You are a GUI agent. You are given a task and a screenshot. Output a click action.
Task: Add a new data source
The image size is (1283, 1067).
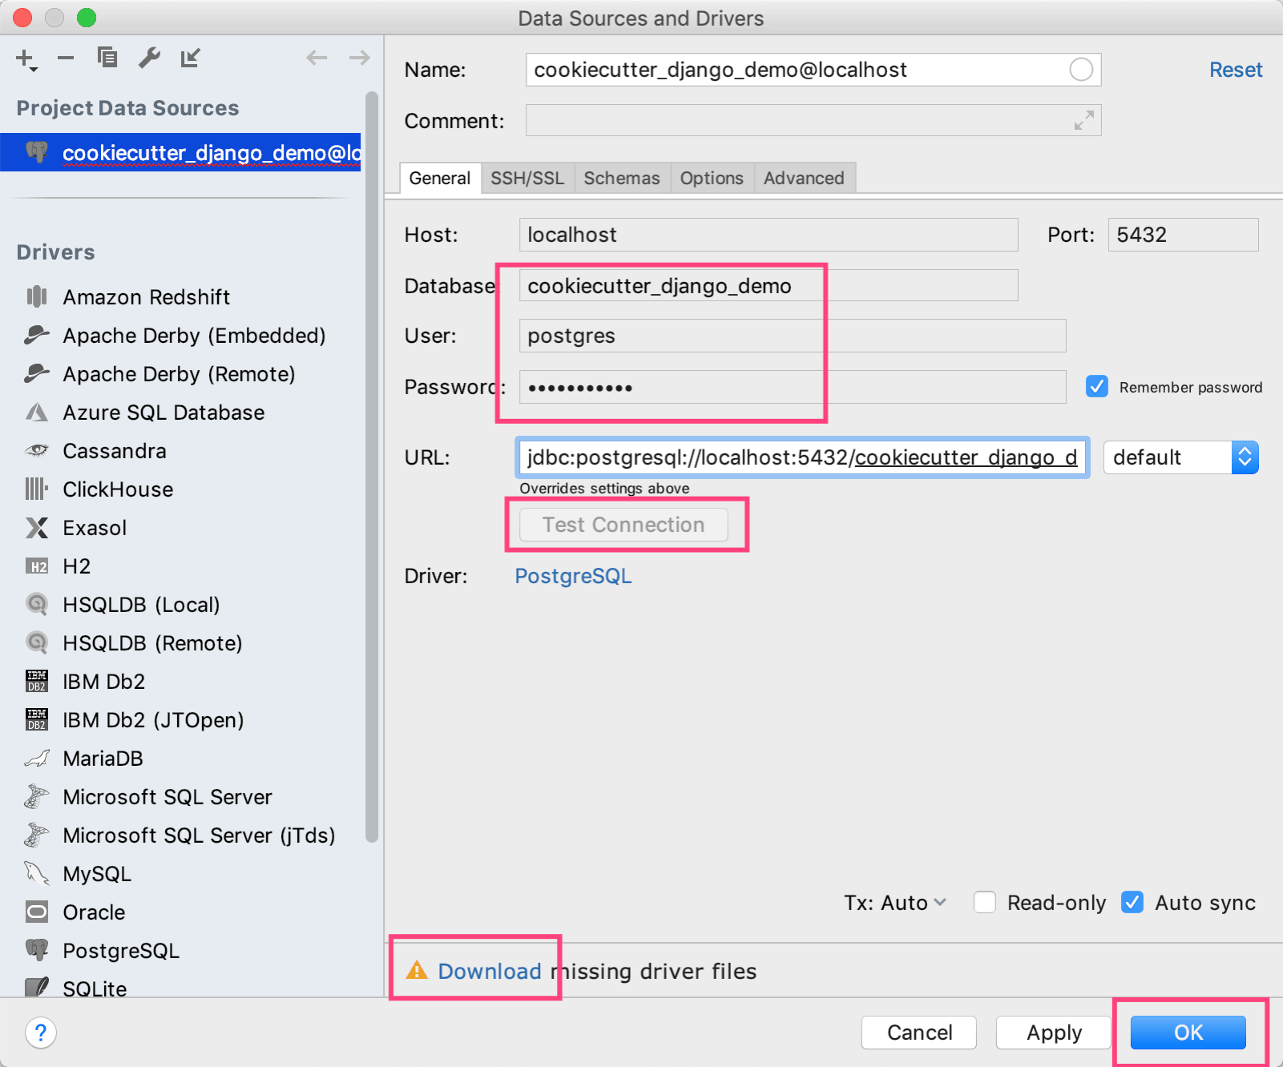click(x=24, y=58)
